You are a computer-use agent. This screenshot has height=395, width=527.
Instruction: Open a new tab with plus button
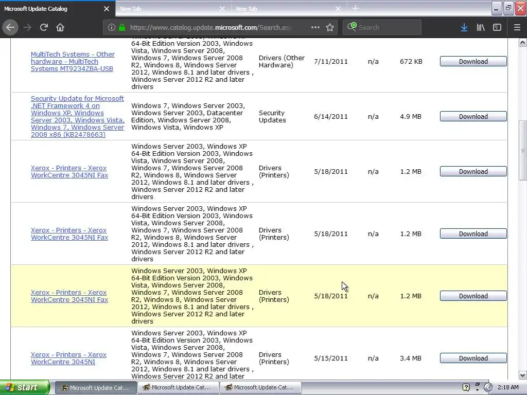(355, 8)
